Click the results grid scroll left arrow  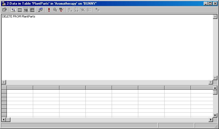4,120
